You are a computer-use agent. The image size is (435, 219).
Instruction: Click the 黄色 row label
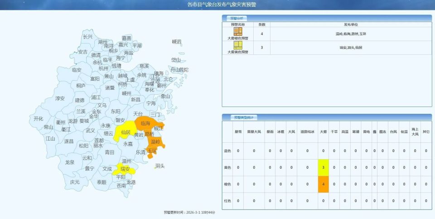click(x=227, y=168)
